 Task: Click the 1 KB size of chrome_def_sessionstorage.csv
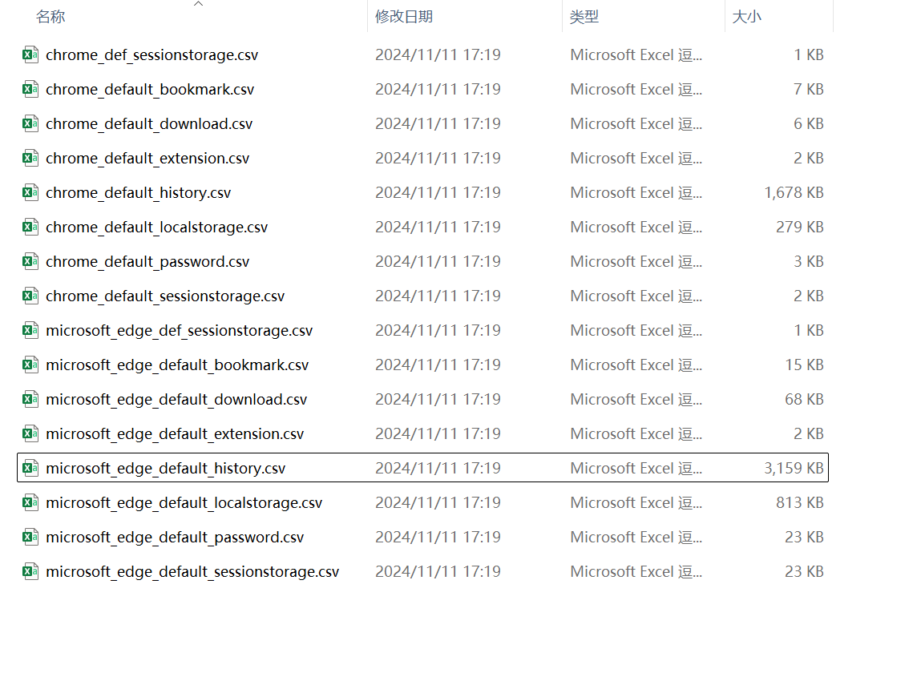(x=808, y=54)
